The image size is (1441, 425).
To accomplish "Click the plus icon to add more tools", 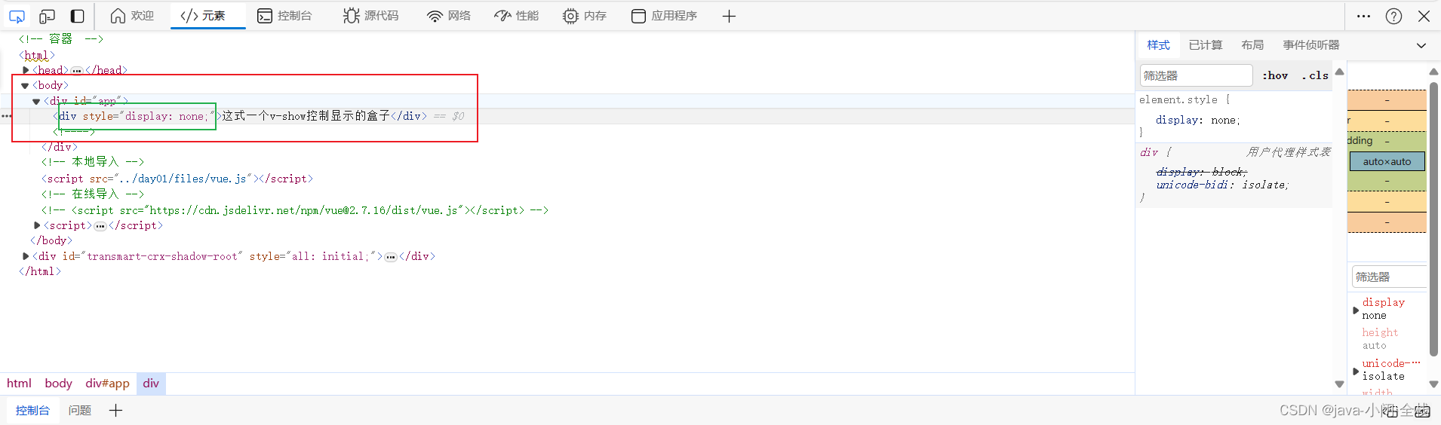I will point(729,16).
